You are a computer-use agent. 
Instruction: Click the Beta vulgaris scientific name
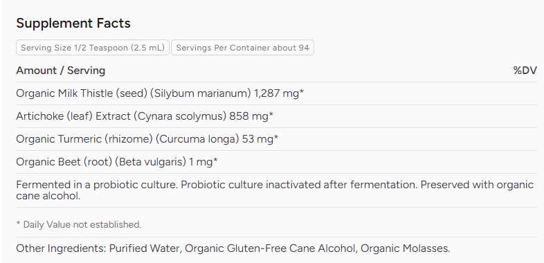tap(151, 162)
